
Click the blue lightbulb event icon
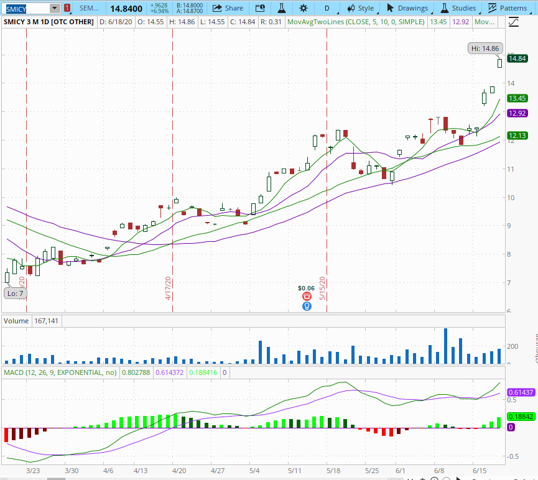307,307
